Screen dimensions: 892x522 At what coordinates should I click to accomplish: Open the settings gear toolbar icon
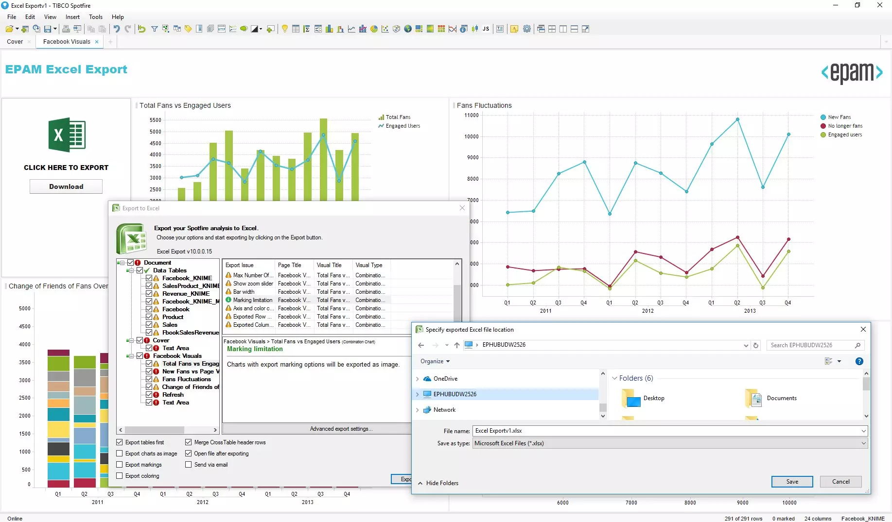[x=527, y=29]
